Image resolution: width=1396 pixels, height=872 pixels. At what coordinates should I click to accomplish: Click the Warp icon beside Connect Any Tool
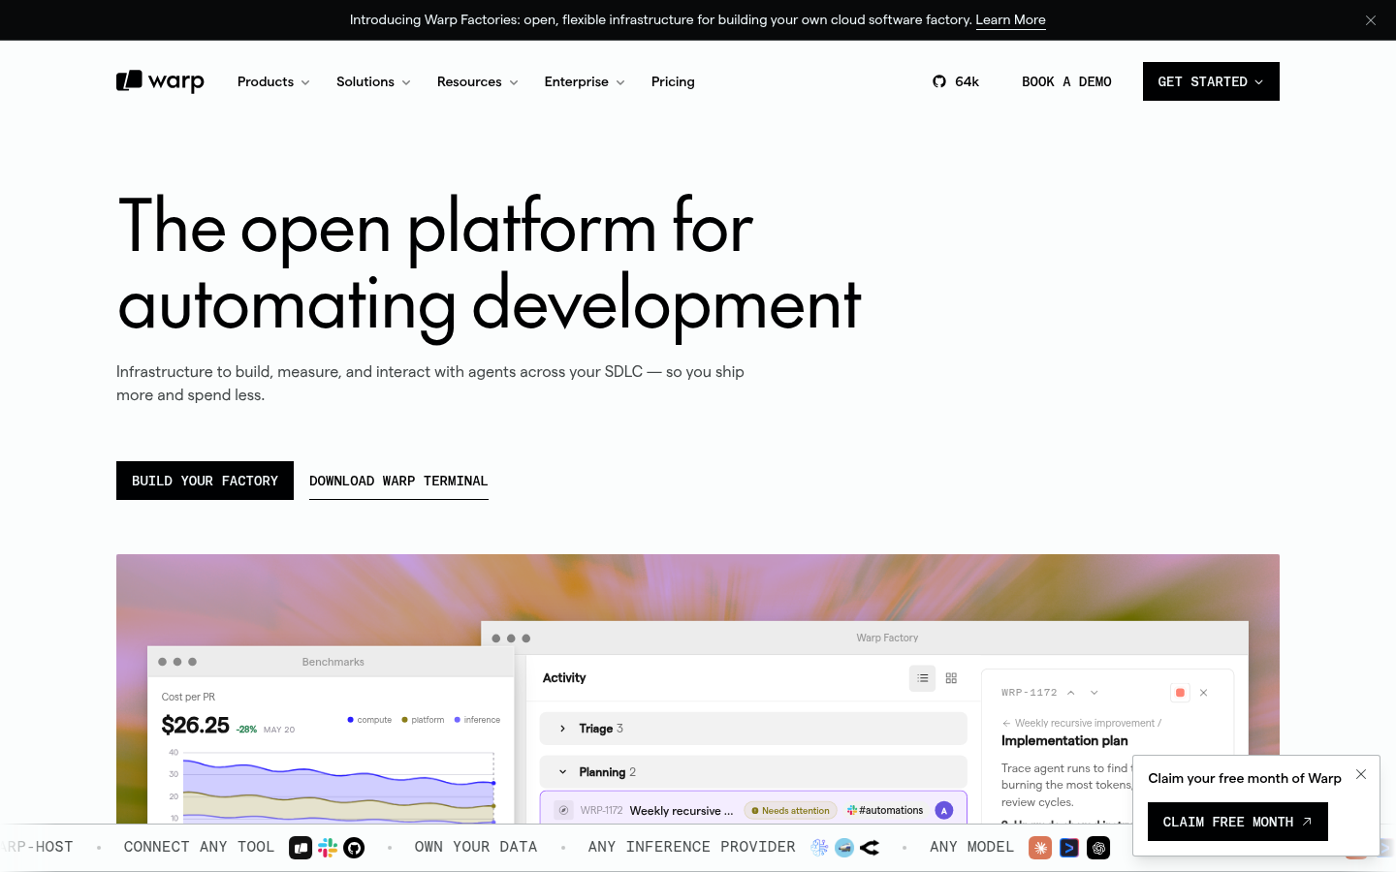[301, 848]
